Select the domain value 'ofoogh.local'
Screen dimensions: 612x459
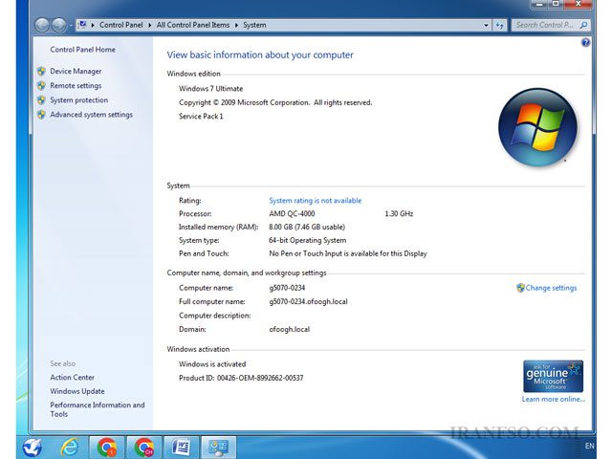click(x=289, y=329)
